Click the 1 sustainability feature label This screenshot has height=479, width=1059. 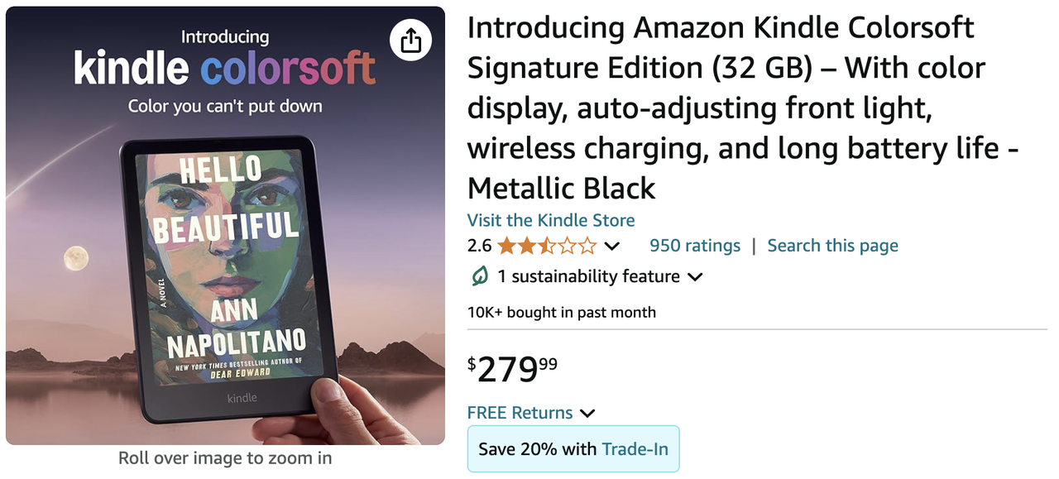point(588,276)
